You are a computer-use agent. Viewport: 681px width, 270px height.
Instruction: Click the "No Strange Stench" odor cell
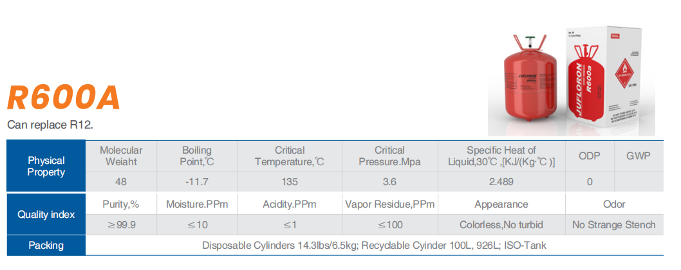point(614,225)
